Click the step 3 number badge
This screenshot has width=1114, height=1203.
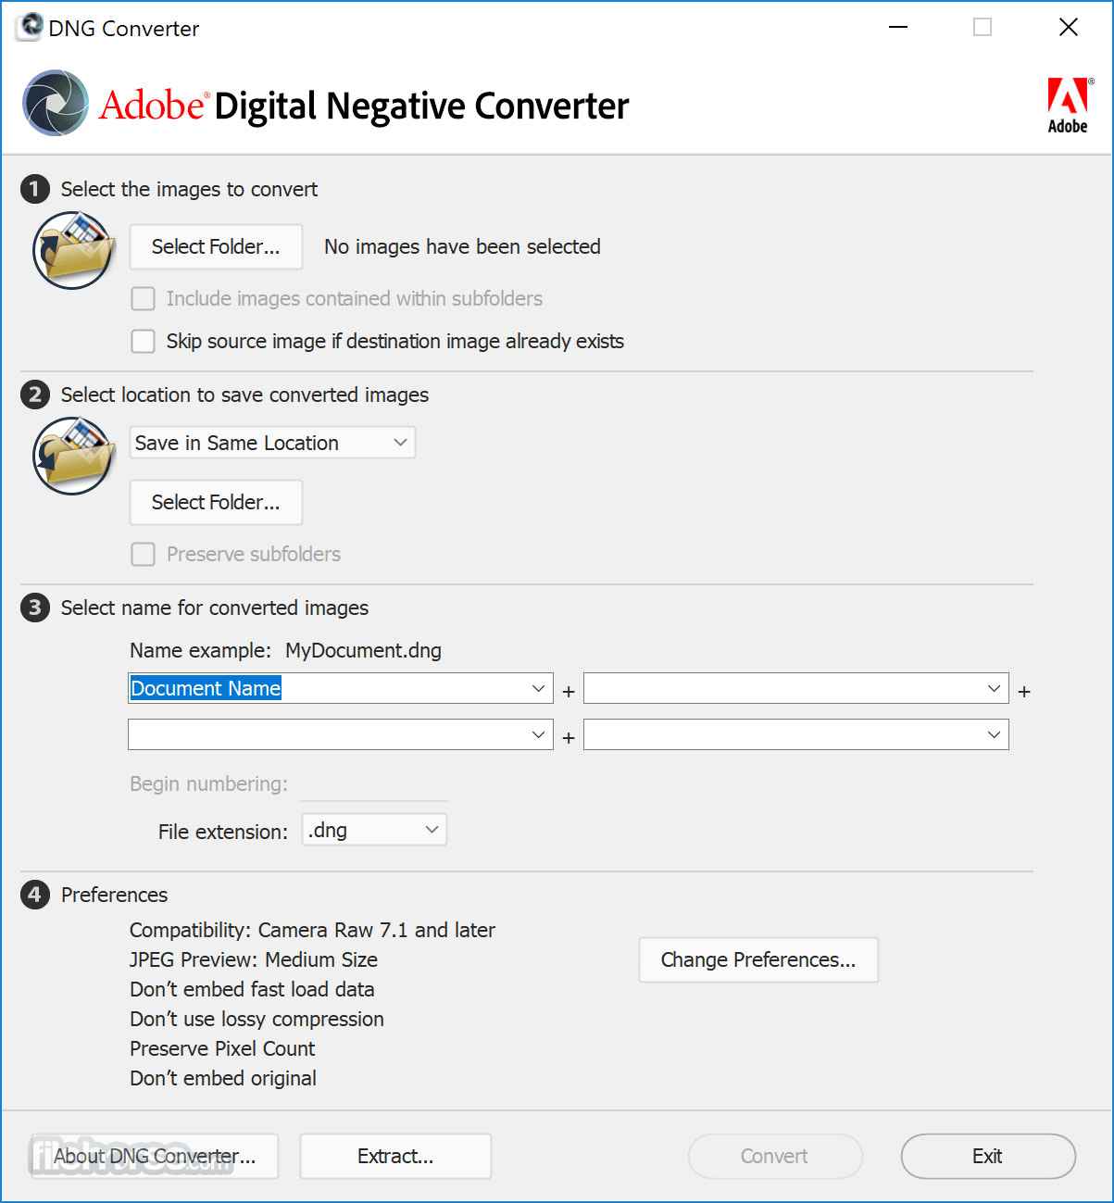click(x=35, y=608)
